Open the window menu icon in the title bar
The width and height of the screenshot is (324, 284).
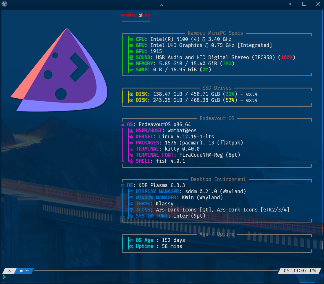(5, 4)
